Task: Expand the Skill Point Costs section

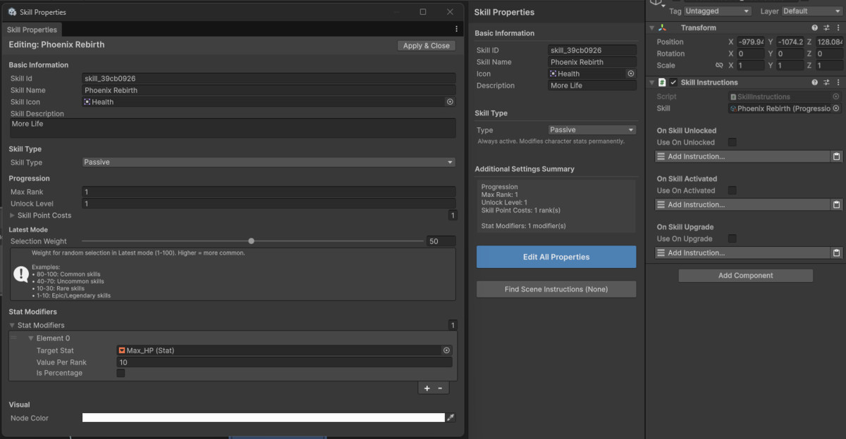Action: click(11, 215)
